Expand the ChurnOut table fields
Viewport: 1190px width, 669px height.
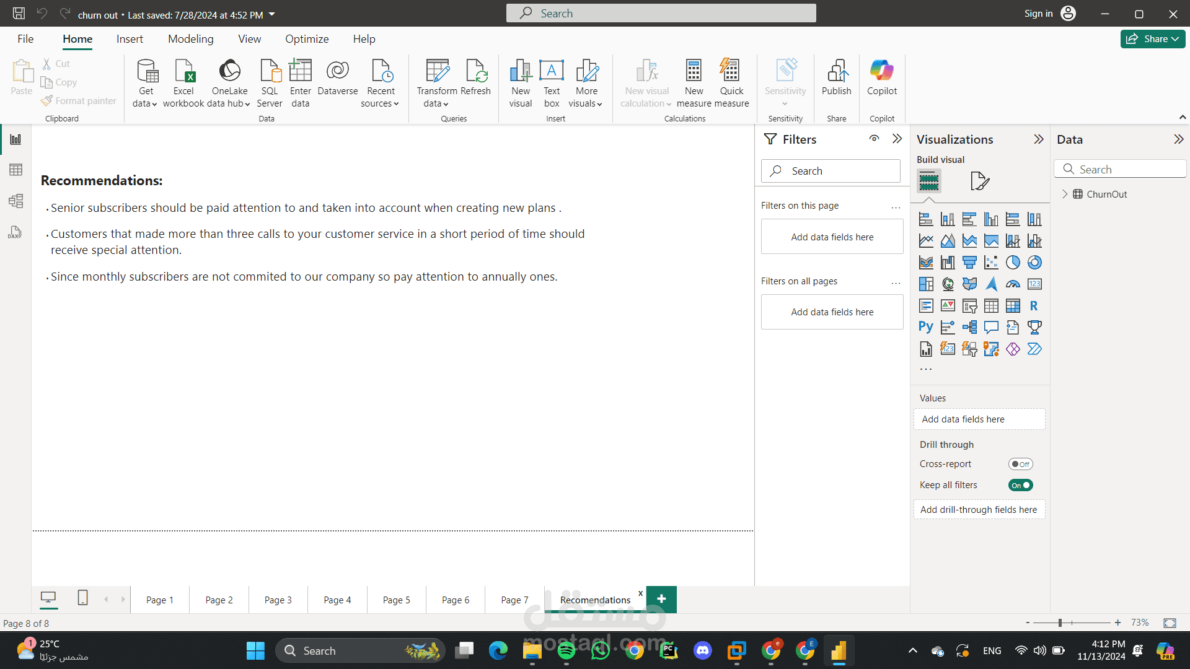1065,194
